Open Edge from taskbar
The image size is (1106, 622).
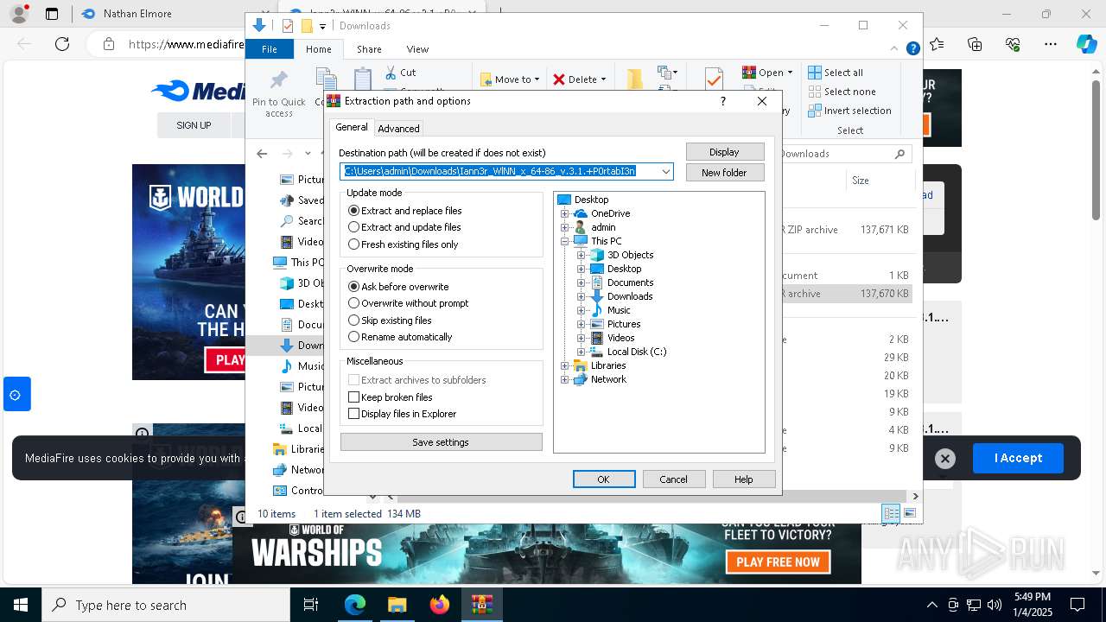point(355,605)
